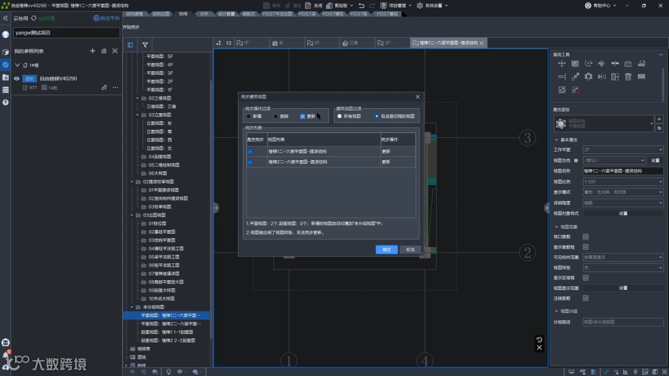Uncheck the 更新 filter checkbox

302,116
